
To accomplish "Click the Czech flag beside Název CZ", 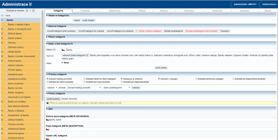I will 63,50.
